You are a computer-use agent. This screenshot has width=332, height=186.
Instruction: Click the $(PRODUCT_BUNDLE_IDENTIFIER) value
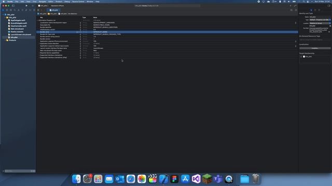click(x=105, y=27)
